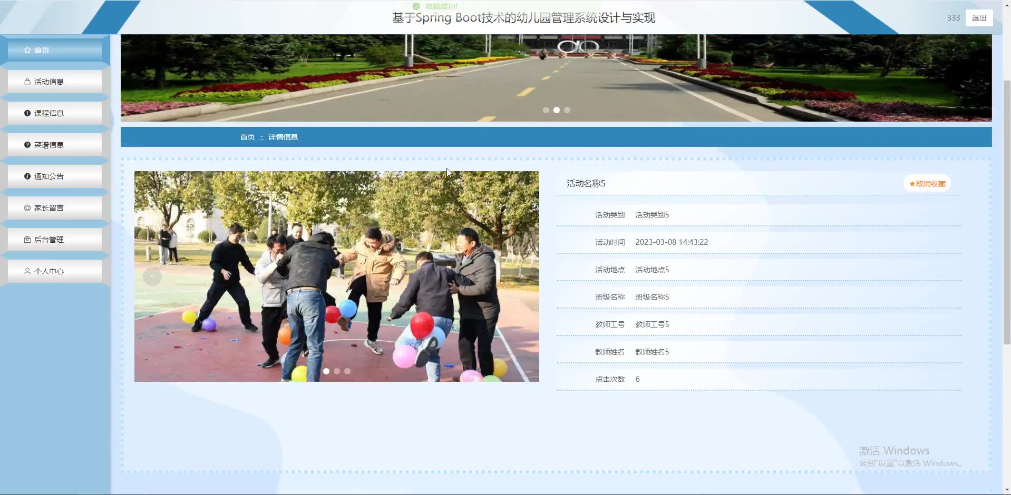Click 详情信息 in the breadcrumb
The width and height of the screenshot is (1011, 495).
tap(283, 137)
